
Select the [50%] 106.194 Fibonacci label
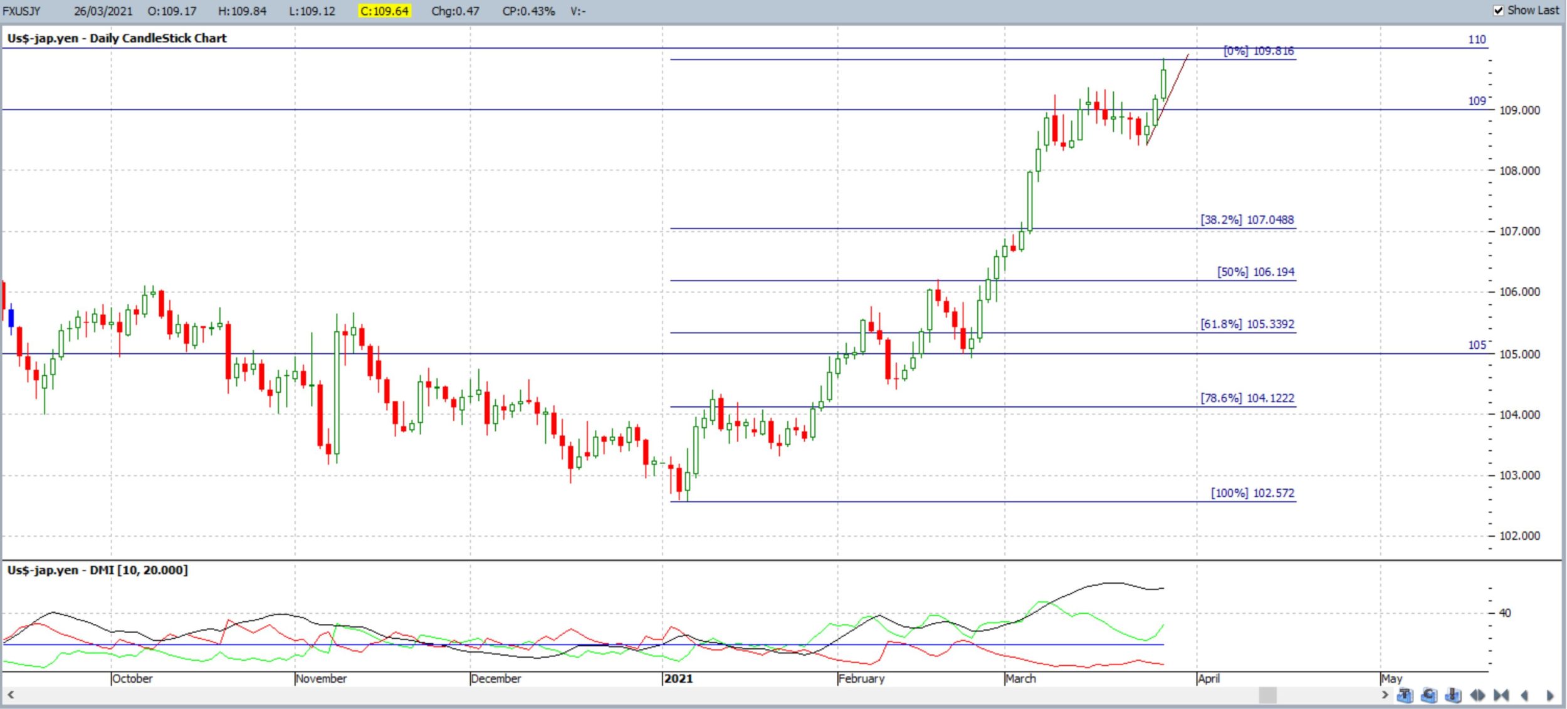(1255, 272)
